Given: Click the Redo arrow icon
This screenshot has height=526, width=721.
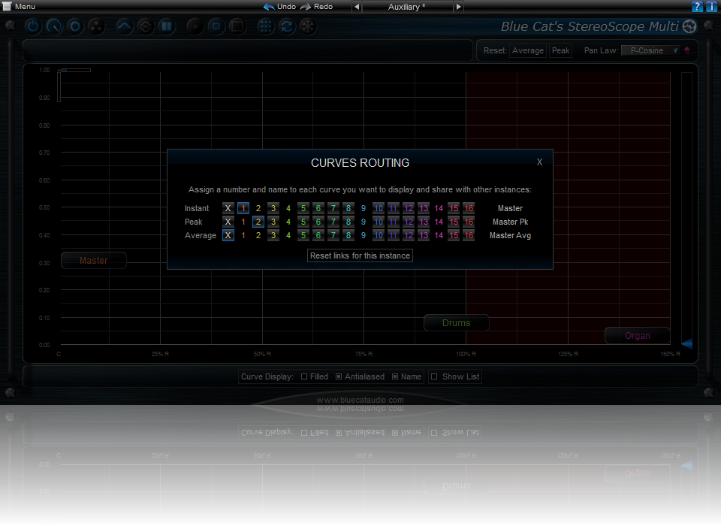Looking at the screenshot, I should [306, 7].
